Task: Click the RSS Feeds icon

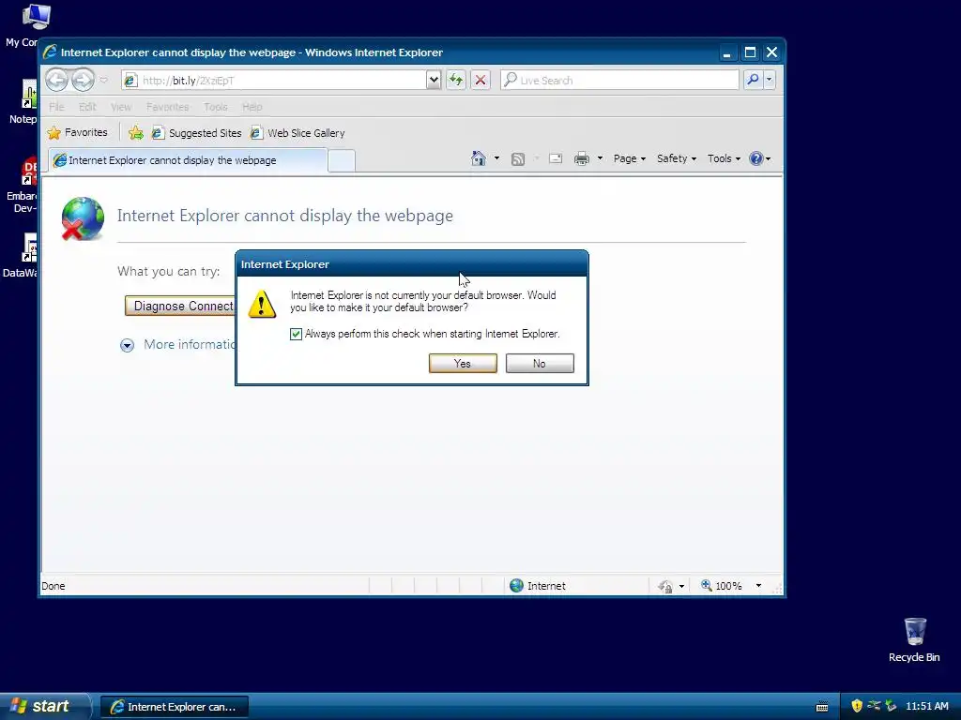Action: tap(518, 159)
